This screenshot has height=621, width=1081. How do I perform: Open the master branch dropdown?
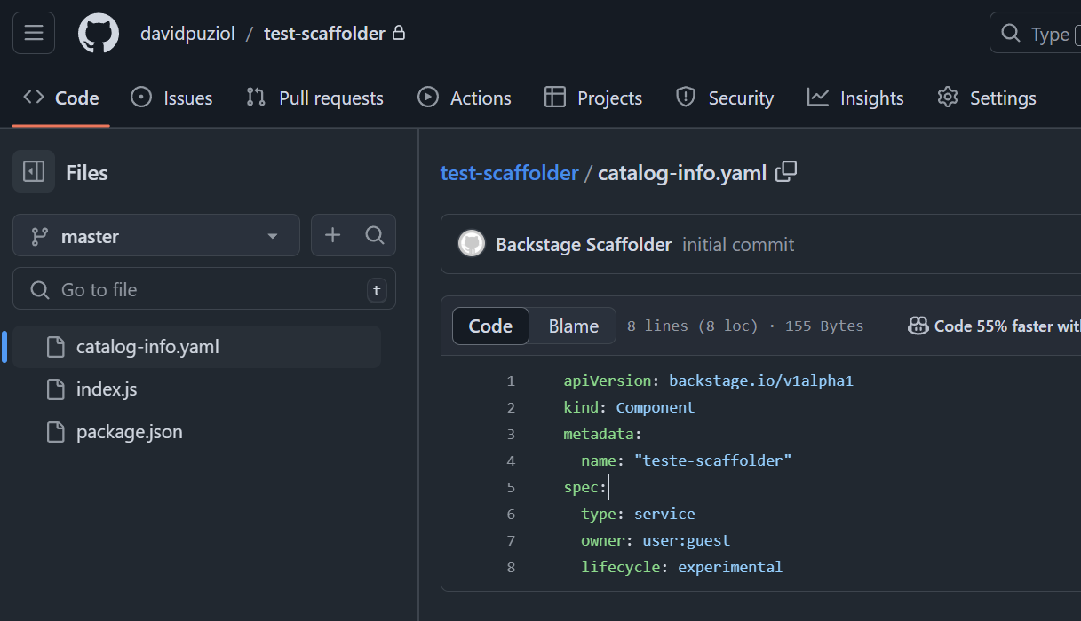156,236
